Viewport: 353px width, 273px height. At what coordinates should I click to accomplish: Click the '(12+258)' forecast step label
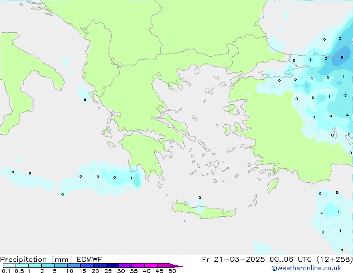click(335, 260)
